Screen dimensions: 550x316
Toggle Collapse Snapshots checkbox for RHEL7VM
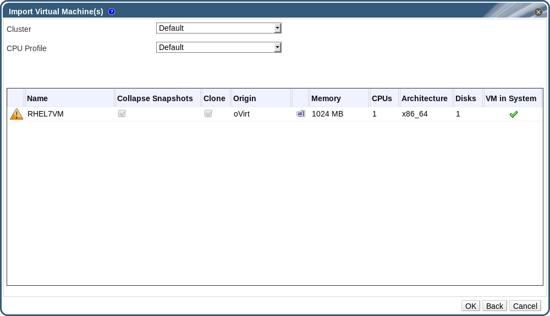coord(122,114)
